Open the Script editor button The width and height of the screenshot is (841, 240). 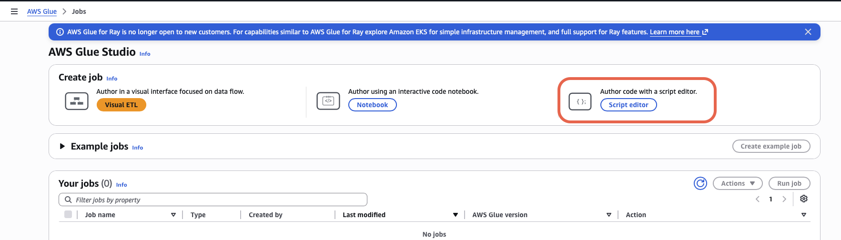coord(628,105)
